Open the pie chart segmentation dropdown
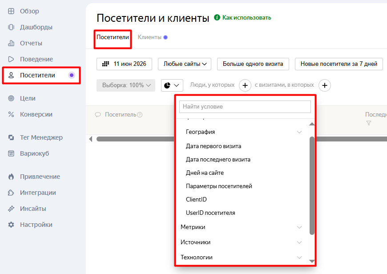This screenshot has width=387, height=274. pos(172,85)
